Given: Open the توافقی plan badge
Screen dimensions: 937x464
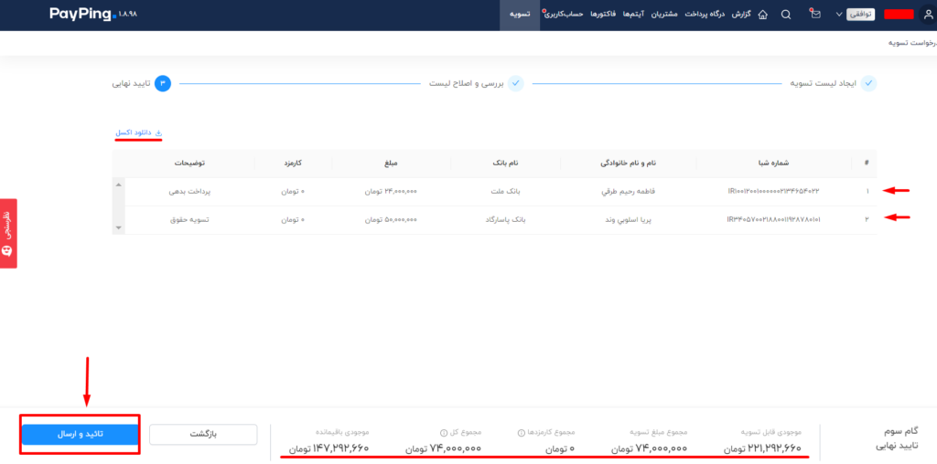Looking at the screenshot, I should (860, 15).
